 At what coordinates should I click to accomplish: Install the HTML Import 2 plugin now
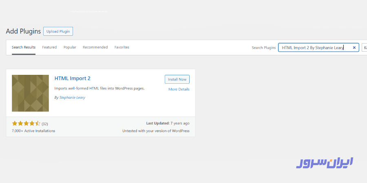click(177, 79)
